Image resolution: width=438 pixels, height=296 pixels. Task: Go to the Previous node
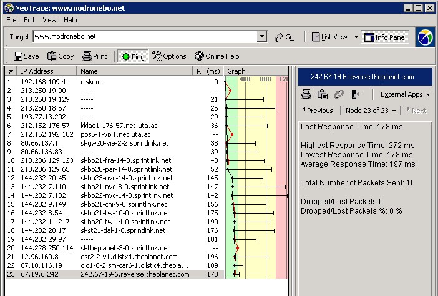pyautogui.click(x=318, y=111)
